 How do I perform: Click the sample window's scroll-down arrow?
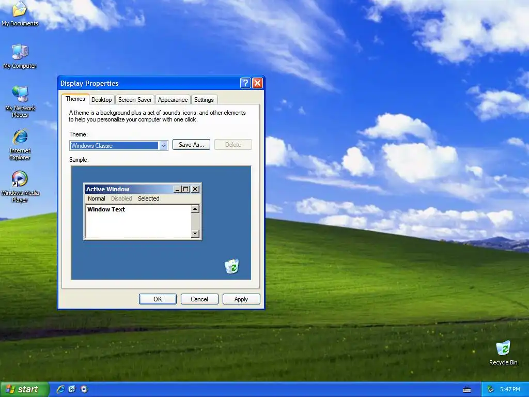(x=195, y=233)
